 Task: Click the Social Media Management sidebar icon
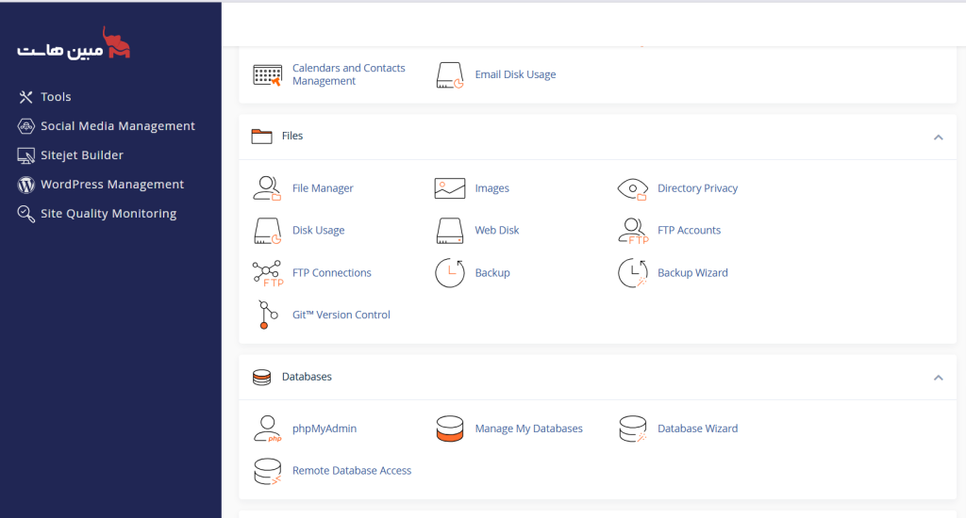pos(25,126)
